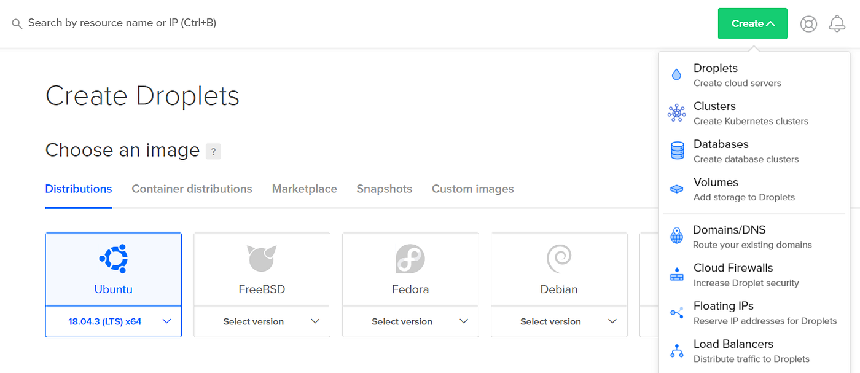Click the Volumes storage icon

coord(676,189)
